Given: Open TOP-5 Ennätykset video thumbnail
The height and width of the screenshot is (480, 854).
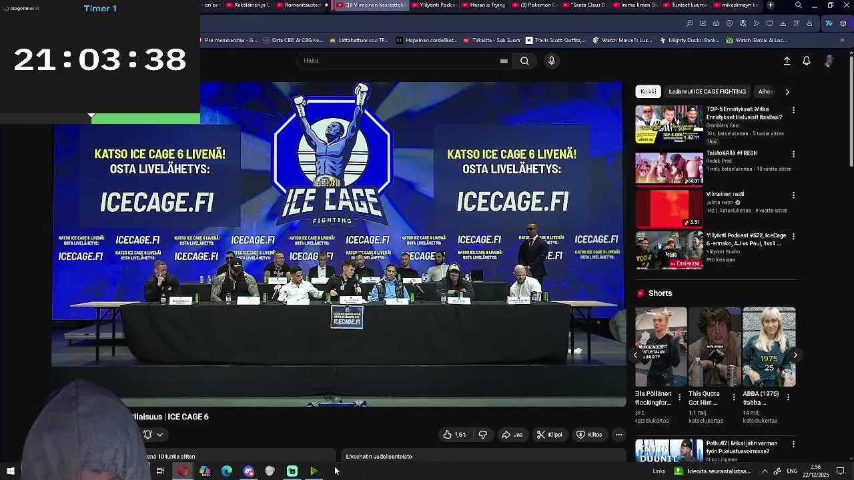Looking at the screenshot, I should click(669, 125).
